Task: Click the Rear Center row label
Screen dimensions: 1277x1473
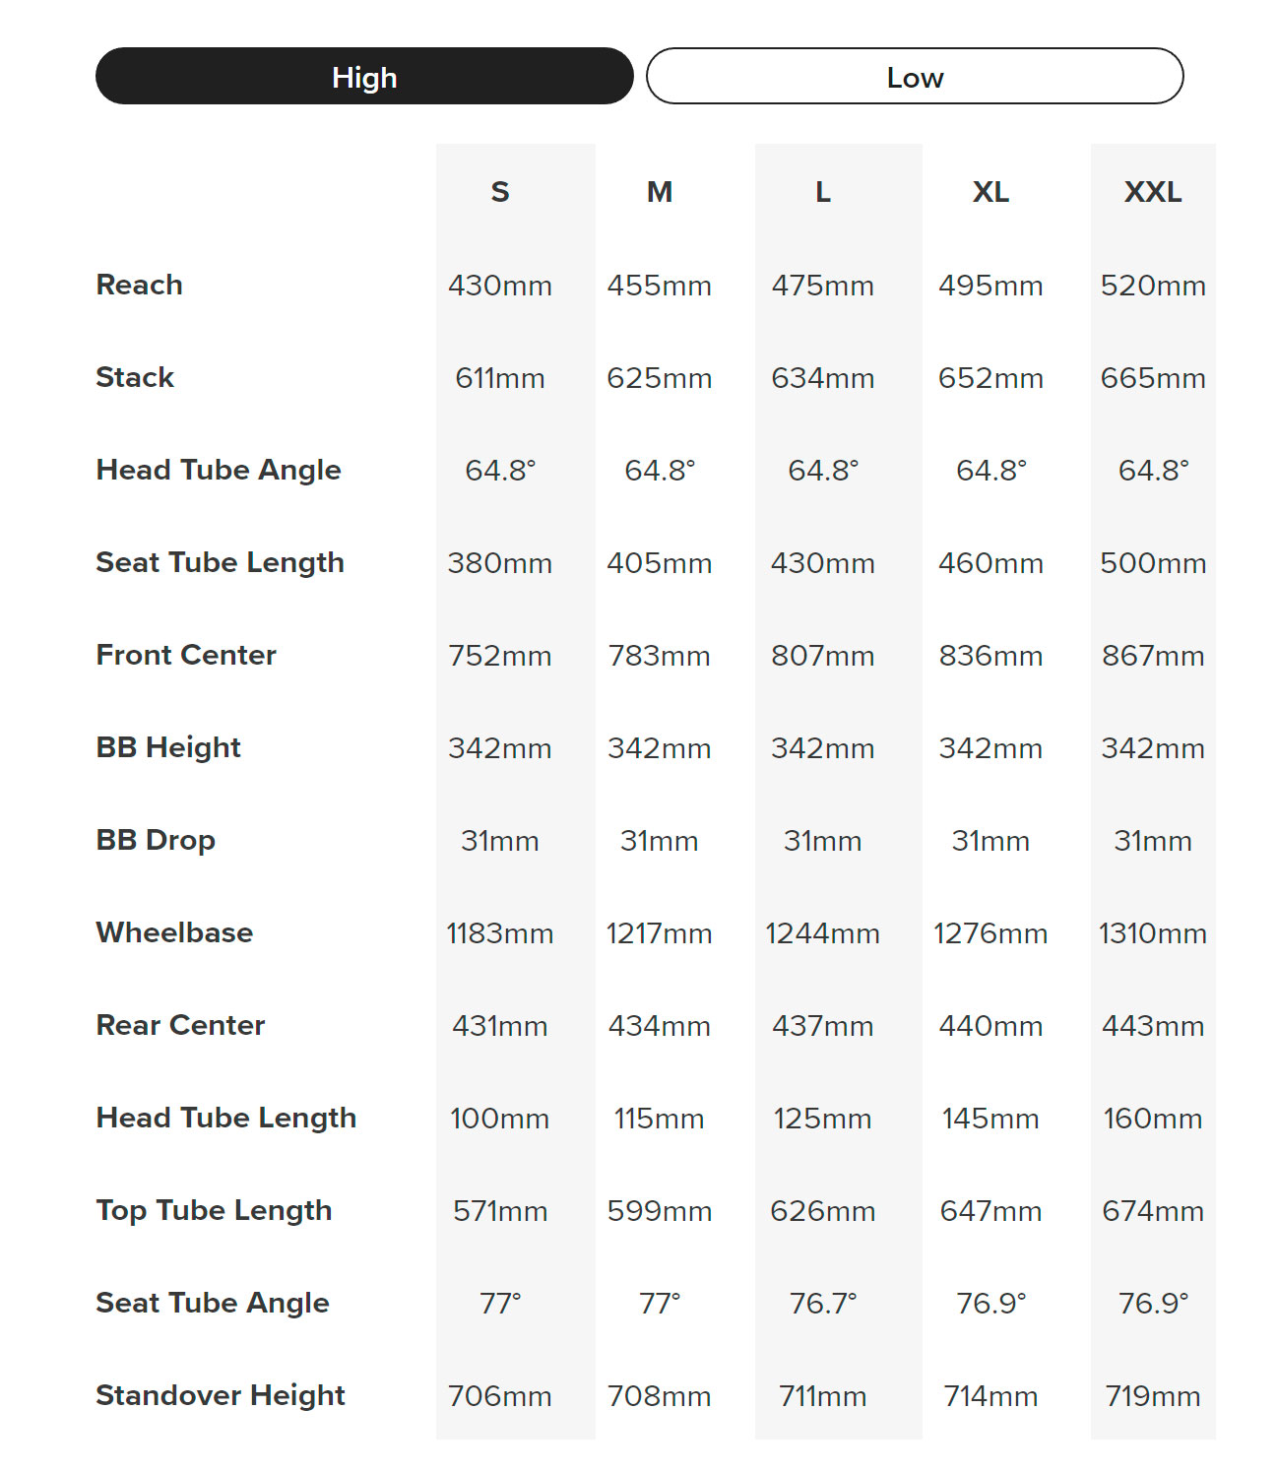Action: 181,1026
